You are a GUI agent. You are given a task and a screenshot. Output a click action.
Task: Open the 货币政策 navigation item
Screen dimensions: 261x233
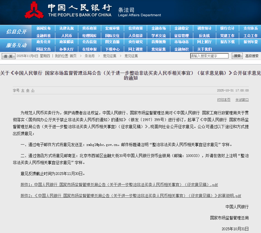point(89,28)
